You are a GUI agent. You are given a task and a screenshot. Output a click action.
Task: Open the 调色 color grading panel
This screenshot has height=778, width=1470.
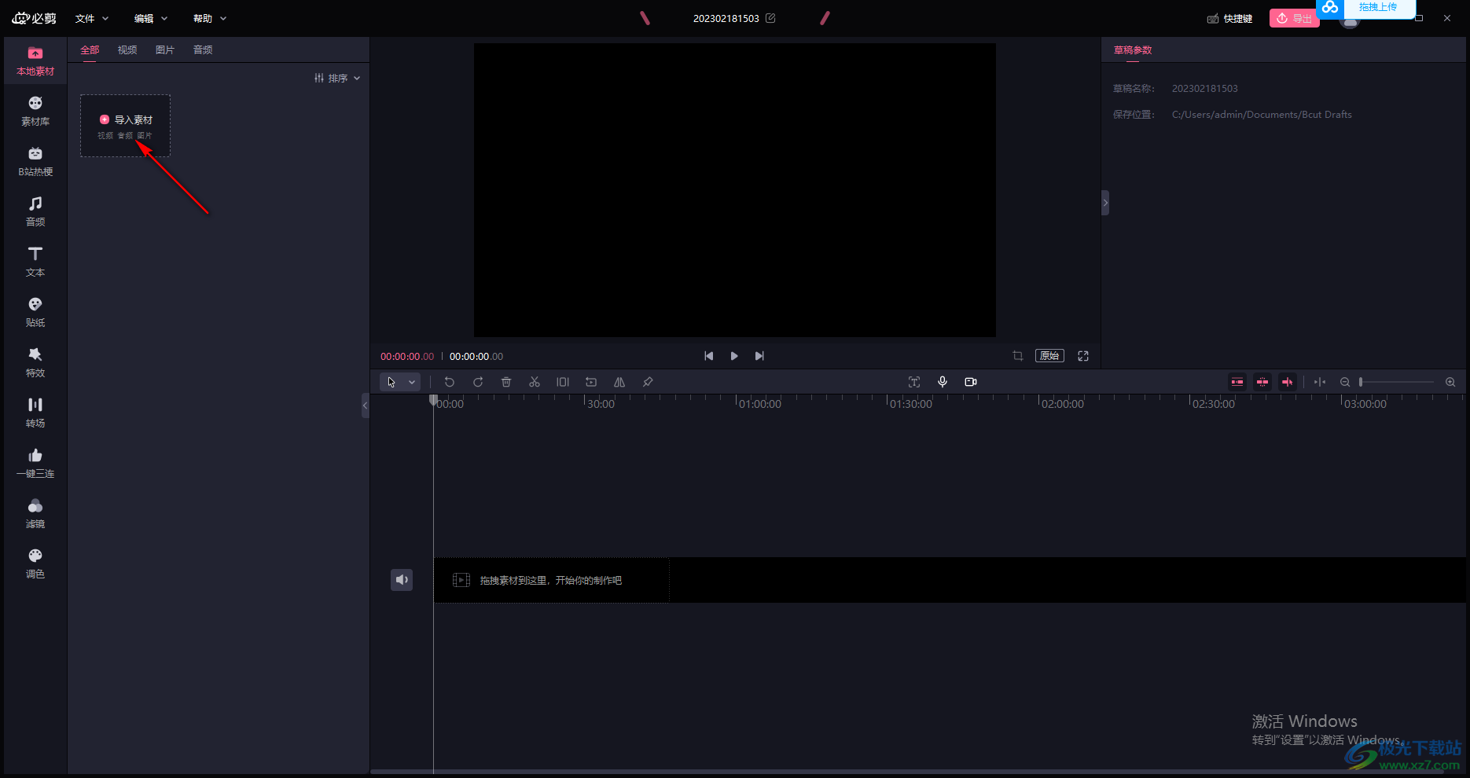(x=35, y=564)
